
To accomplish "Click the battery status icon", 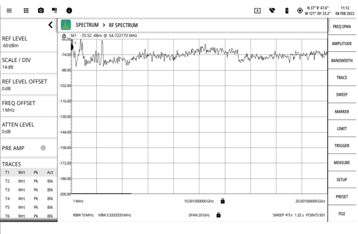I will click(x=287, y=11).
